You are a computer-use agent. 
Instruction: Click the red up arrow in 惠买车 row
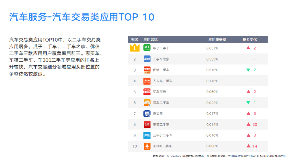tap(248, 113)
